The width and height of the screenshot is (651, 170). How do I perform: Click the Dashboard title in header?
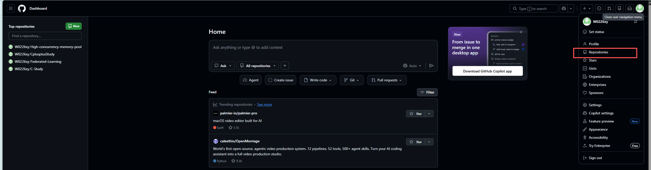point(38,8)
